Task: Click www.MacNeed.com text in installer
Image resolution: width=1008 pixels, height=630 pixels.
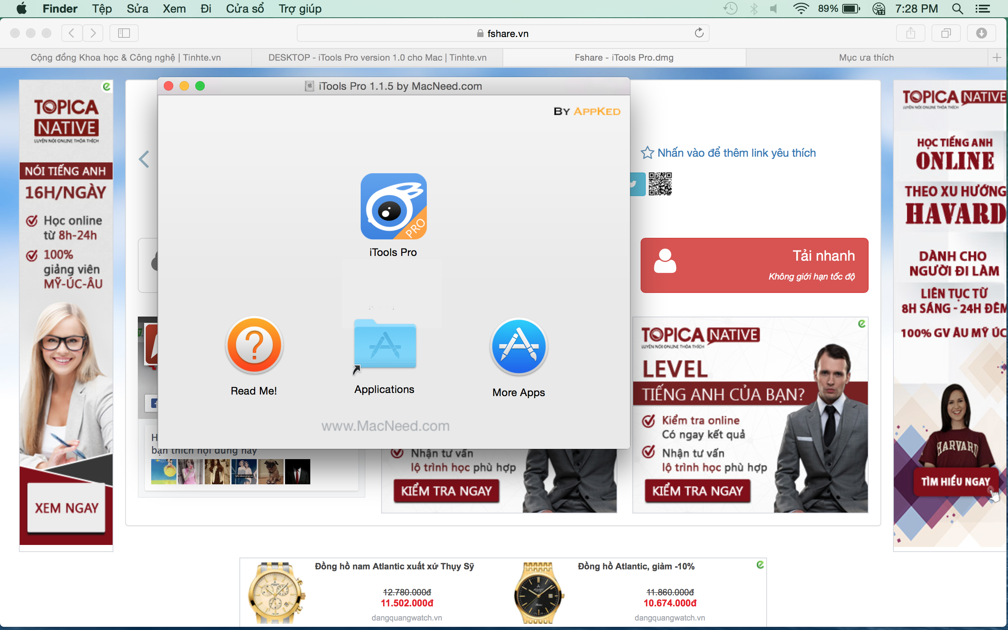Action: point(386,425)
